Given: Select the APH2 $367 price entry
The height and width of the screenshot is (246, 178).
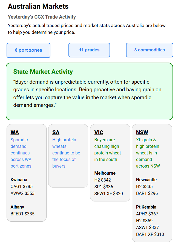Looking at the screenshot, I should pos(147,214).
